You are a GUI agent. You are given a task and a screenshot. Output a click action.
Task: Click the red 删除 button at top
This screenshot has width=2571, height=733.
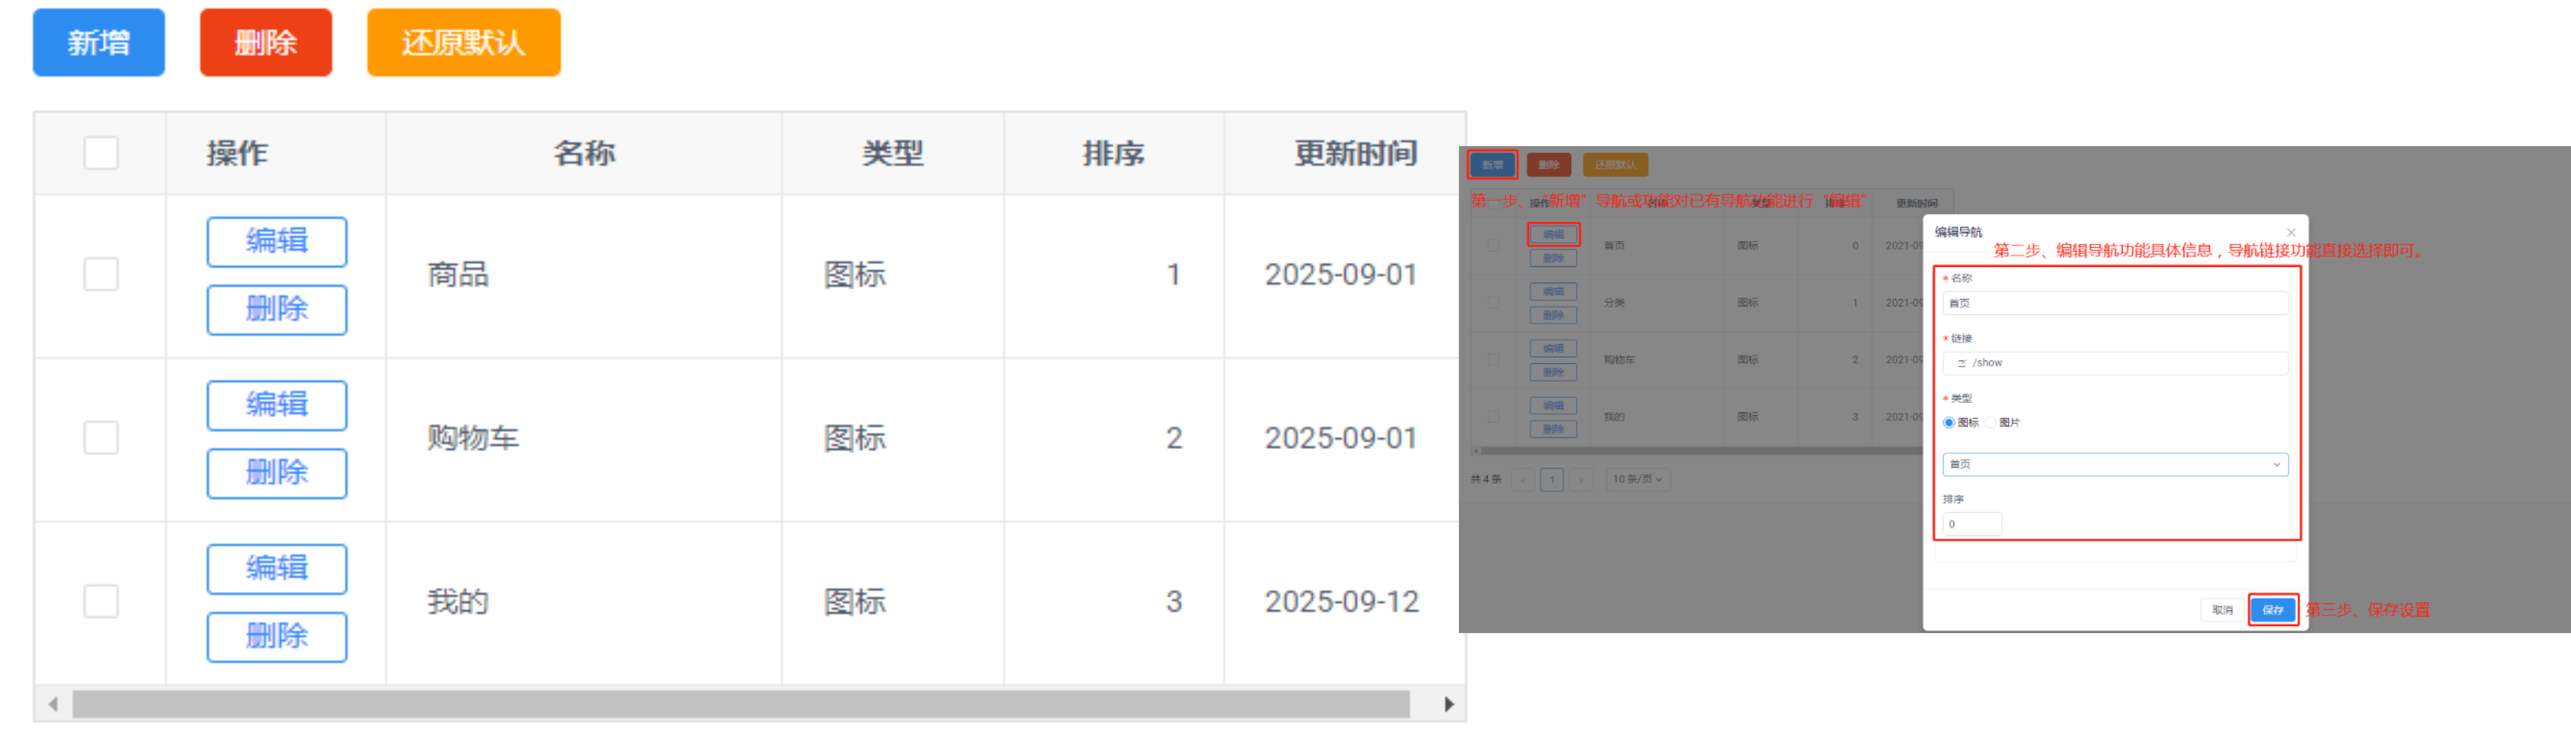pos(265,43)
